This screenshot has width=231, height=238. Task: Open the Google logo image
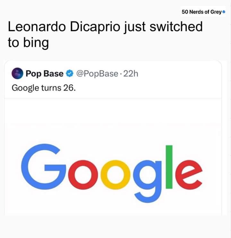[x=112, y=173]
